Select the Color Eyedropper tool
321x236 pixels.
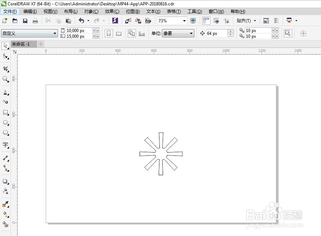[x=5, y=204]
